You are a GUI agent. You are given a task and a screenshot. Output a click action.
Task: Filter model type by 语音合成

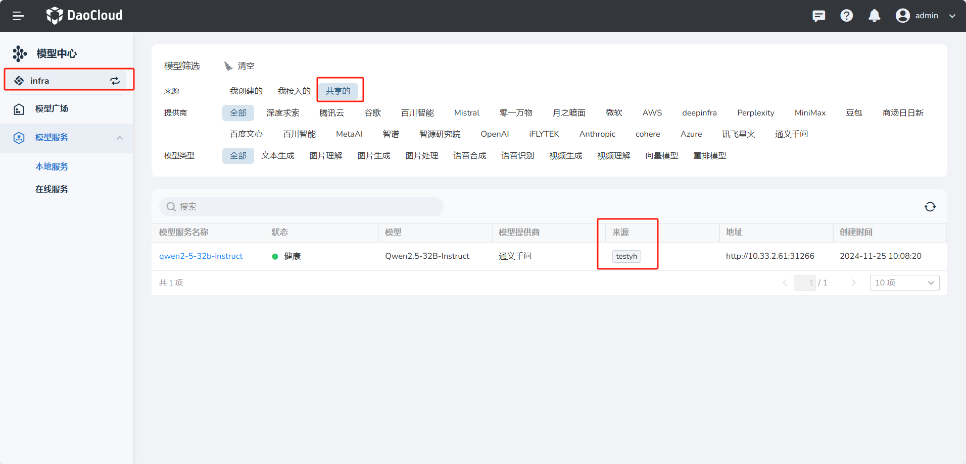coord(470,156)
